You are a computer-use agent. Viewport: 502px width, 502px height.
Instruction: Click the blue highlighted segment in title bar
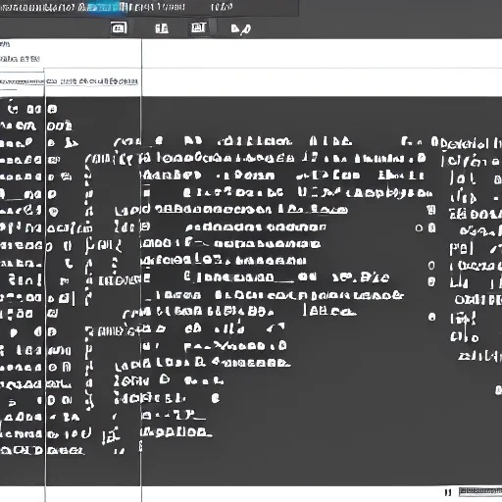(x=106, y=7)
